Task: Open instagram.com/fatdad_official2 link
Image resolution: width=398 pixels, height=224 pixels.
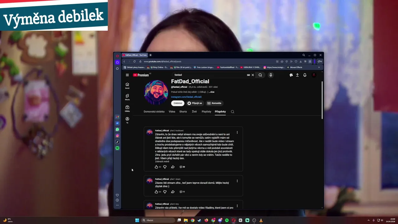Action: click(186, 97)
